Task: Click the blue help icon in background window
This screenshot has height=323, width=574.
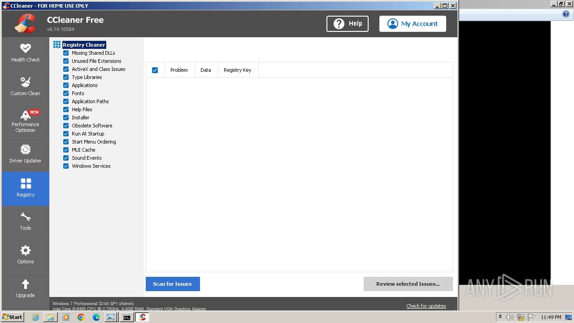Action: click(566, 14)
